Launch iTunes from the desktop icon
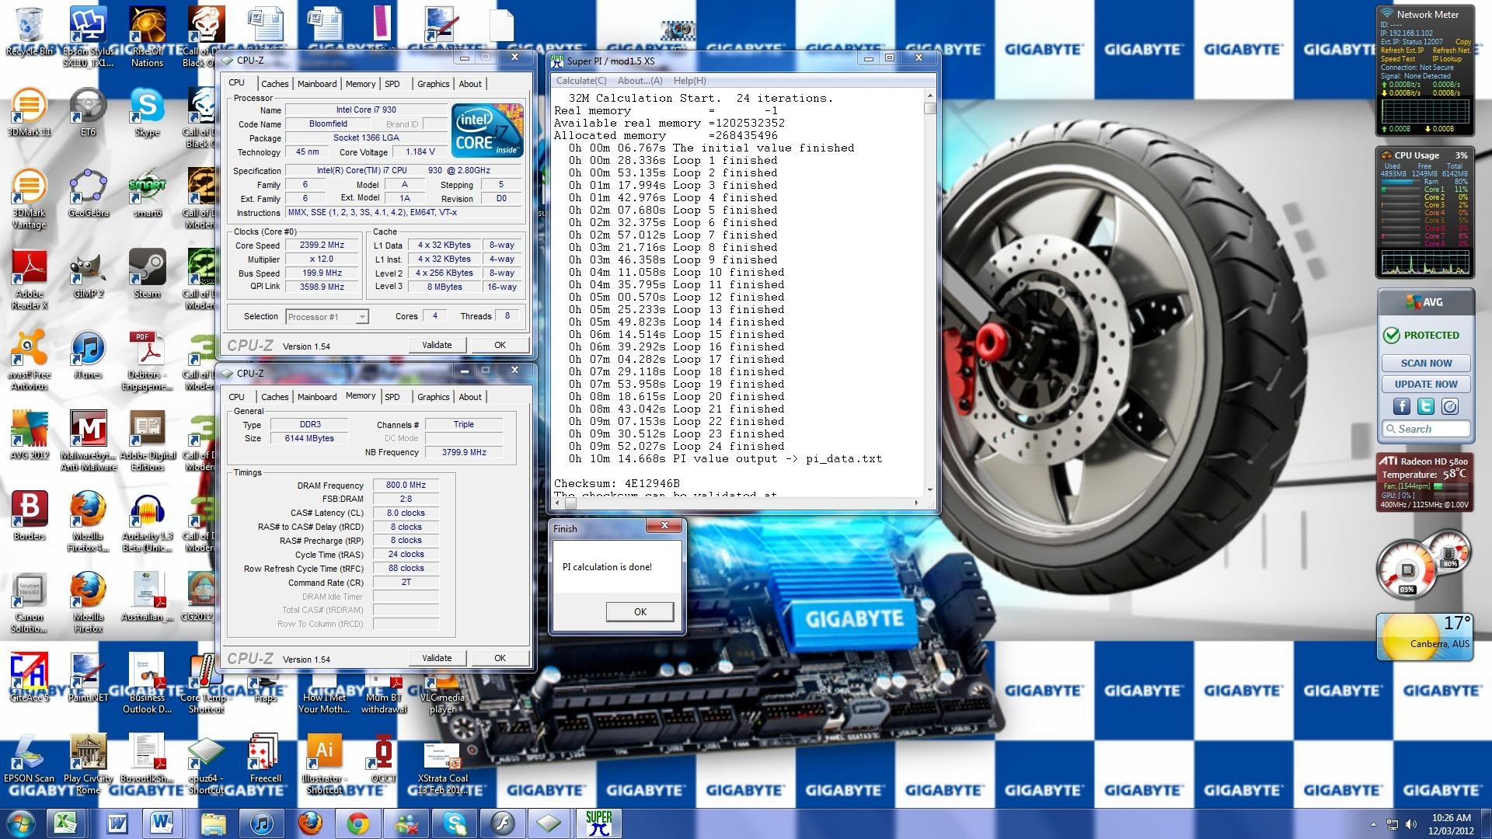 pos(88,354)
